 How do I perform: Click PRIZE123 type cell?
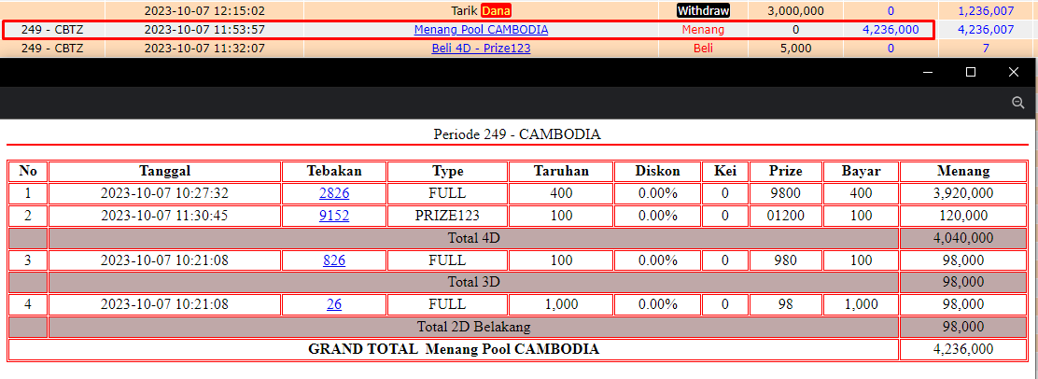[447, 216]
